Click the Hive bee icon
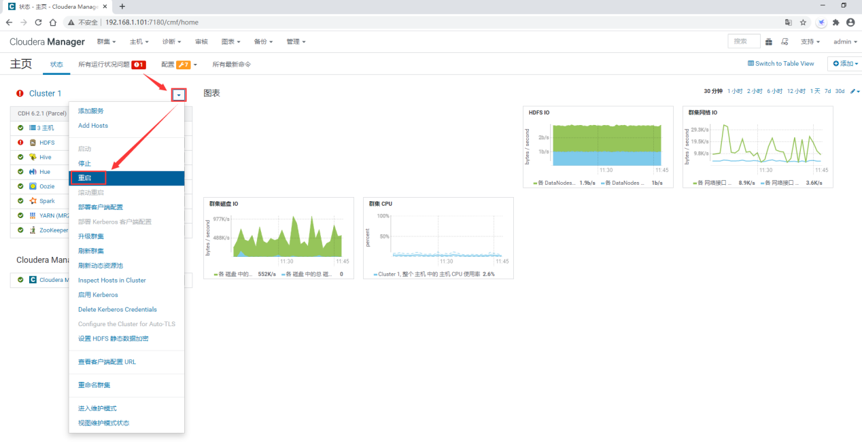This screenshot has width=862, height=443. (33, 157)
